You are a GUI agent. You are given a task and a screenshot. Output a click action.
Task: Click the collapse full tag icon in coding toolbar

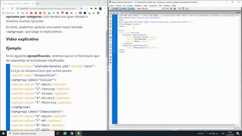pyautogui.click(x=110, y=21)
